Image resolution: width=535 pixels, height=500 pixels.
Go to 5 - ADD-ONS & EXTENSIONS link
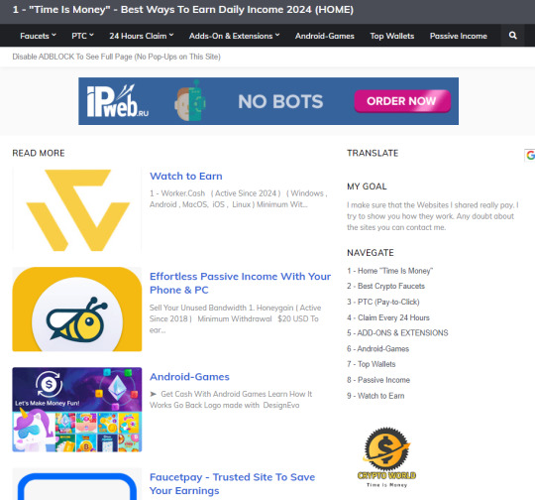[397, 333]
